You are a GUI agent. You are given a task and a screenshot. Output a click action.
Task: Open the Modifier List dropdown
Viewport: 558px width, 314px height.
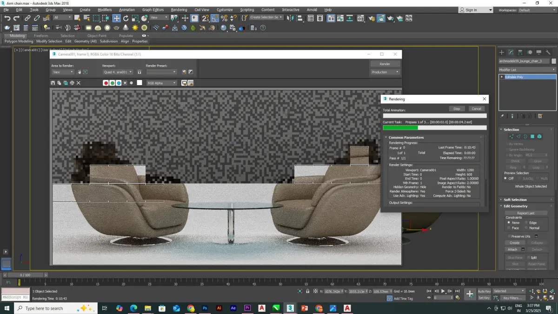(527, 70)
